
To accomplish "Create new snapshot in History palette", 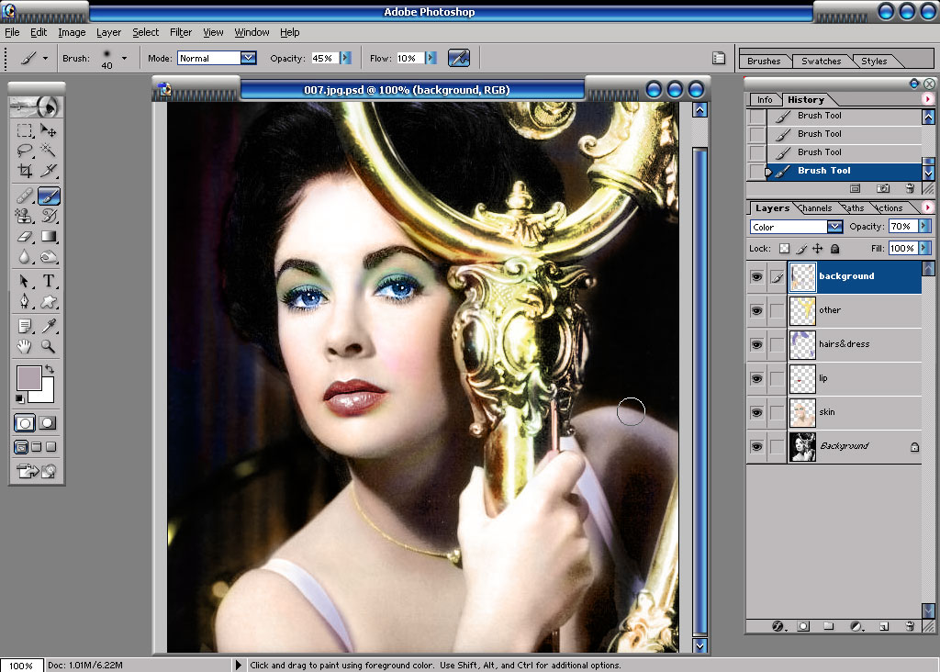I will tap(883, 188).
